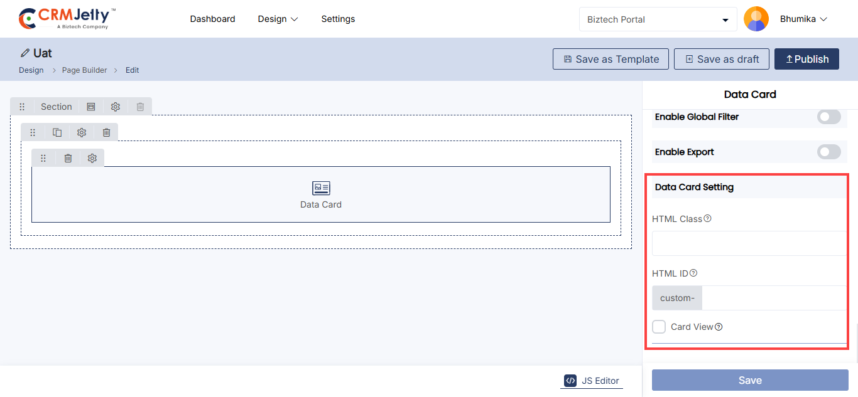Check the Card View checkbox
This screenshot has height=397, width=858.
click(x=659, y=327)
